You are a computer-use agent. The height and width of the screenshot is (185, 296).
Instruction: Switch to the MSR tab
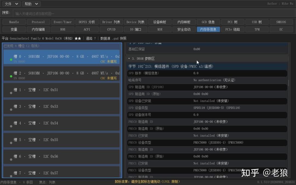tap(160, 29)
